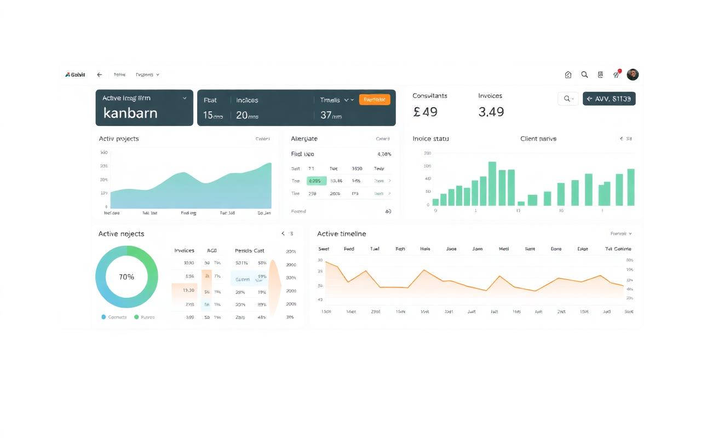Open the third row link with arrow in Alierglate
The image size is (701, 438).
pyautogui.click(x=382, y=193)
